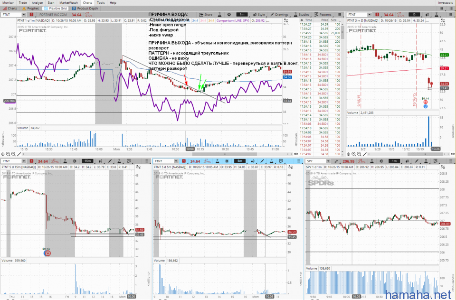Select the Flexible Grid sub-tab
The width and height of the screenshot is (456, 300).
pos(55,9)
